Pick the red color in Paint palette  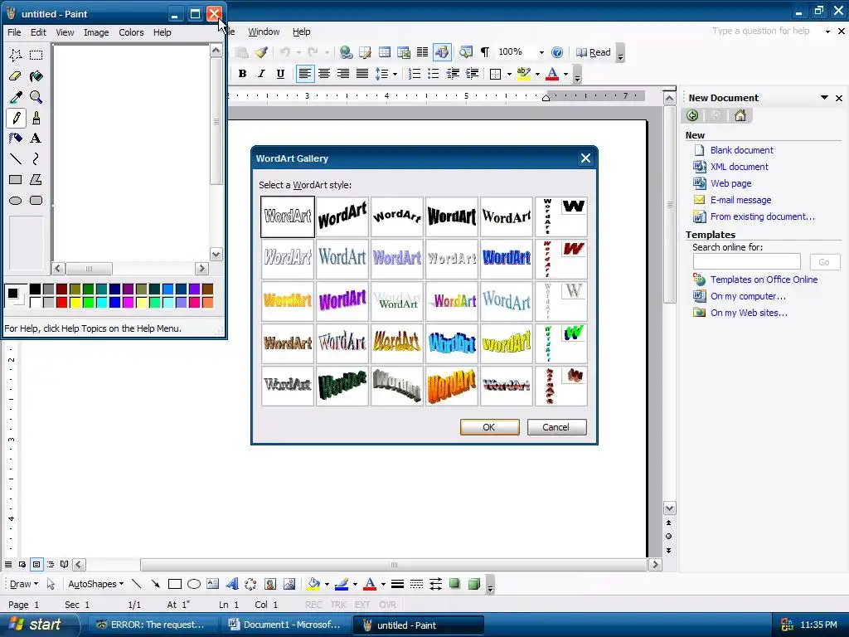(61, 302)
